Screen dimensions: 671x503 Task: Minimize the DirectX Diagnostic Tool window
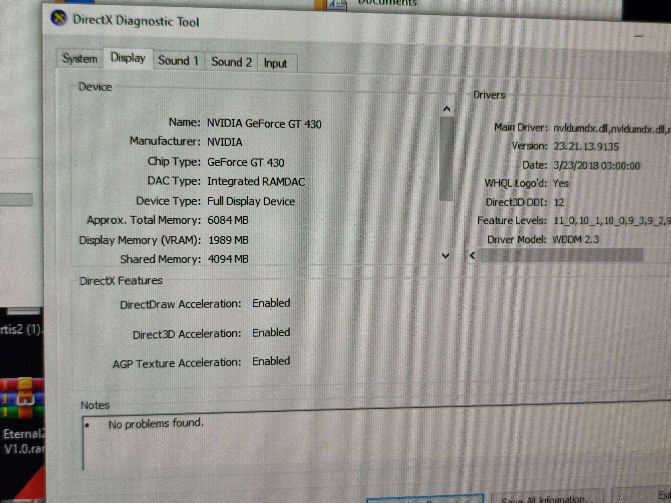639,36
